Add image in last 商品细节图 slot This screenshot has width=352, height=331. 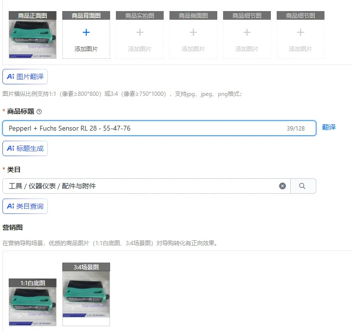pos(301,39)
